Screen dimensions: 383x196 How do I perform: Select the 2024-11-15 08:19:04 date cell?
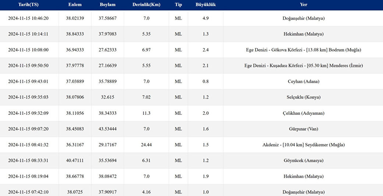click(x=28, y=176)
